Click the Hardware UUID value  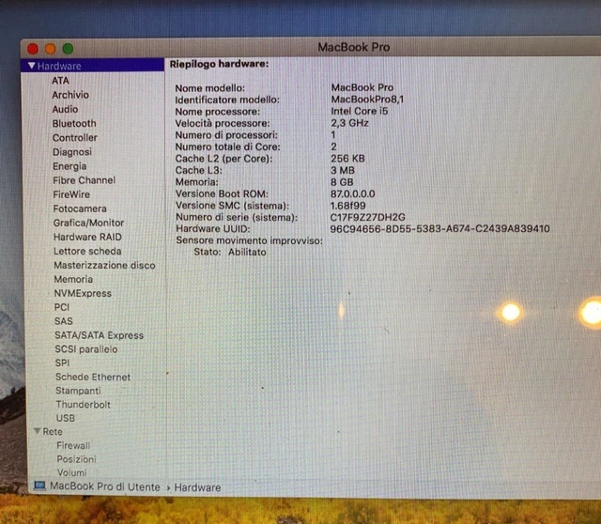[x=439, y=229]
